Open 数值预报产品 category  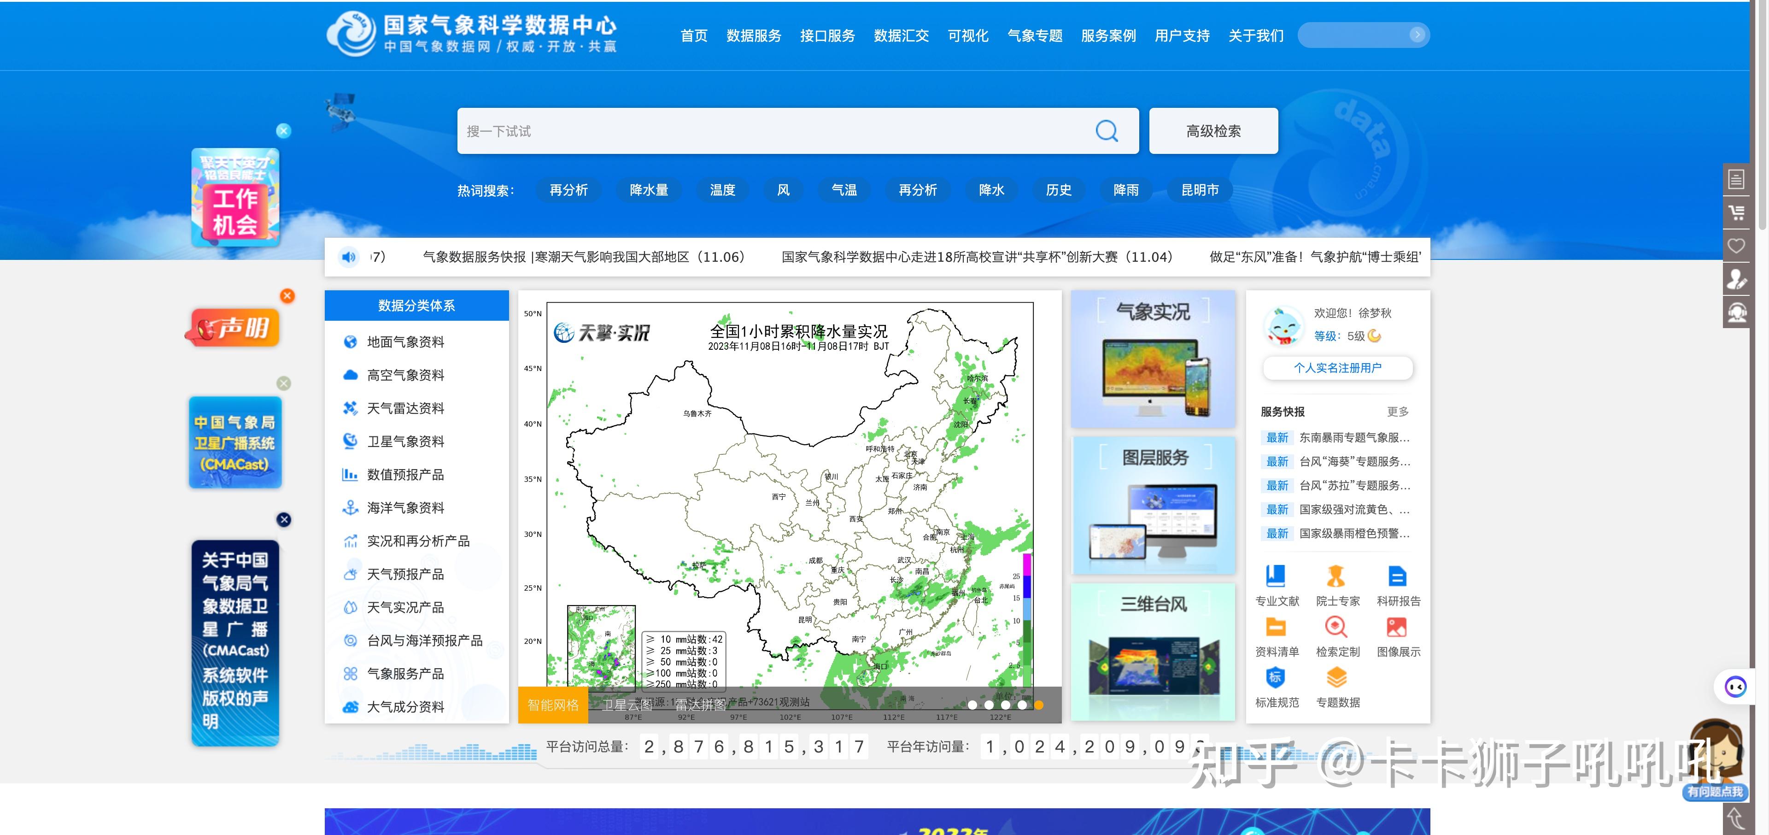[x=405, y=475]
